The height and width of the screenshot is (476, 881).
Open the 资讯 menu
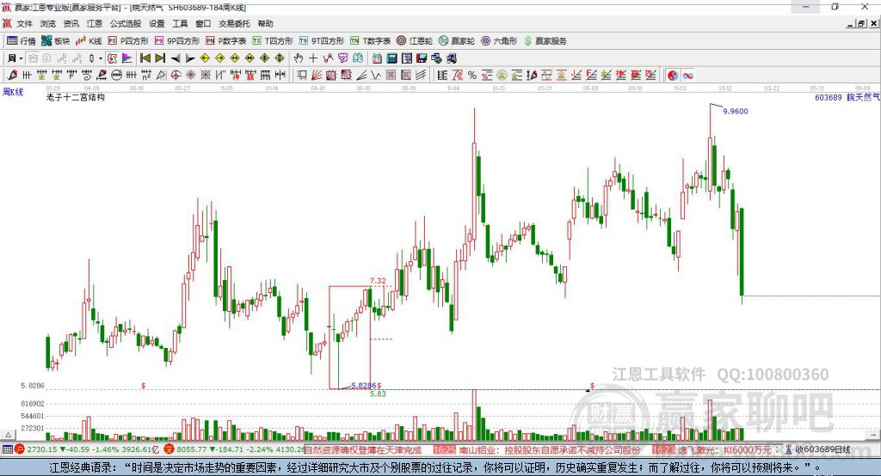click(x=71, y=23)
